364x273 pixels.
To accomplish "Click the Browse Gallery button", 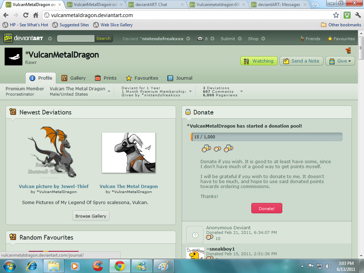I will point(91,216).
